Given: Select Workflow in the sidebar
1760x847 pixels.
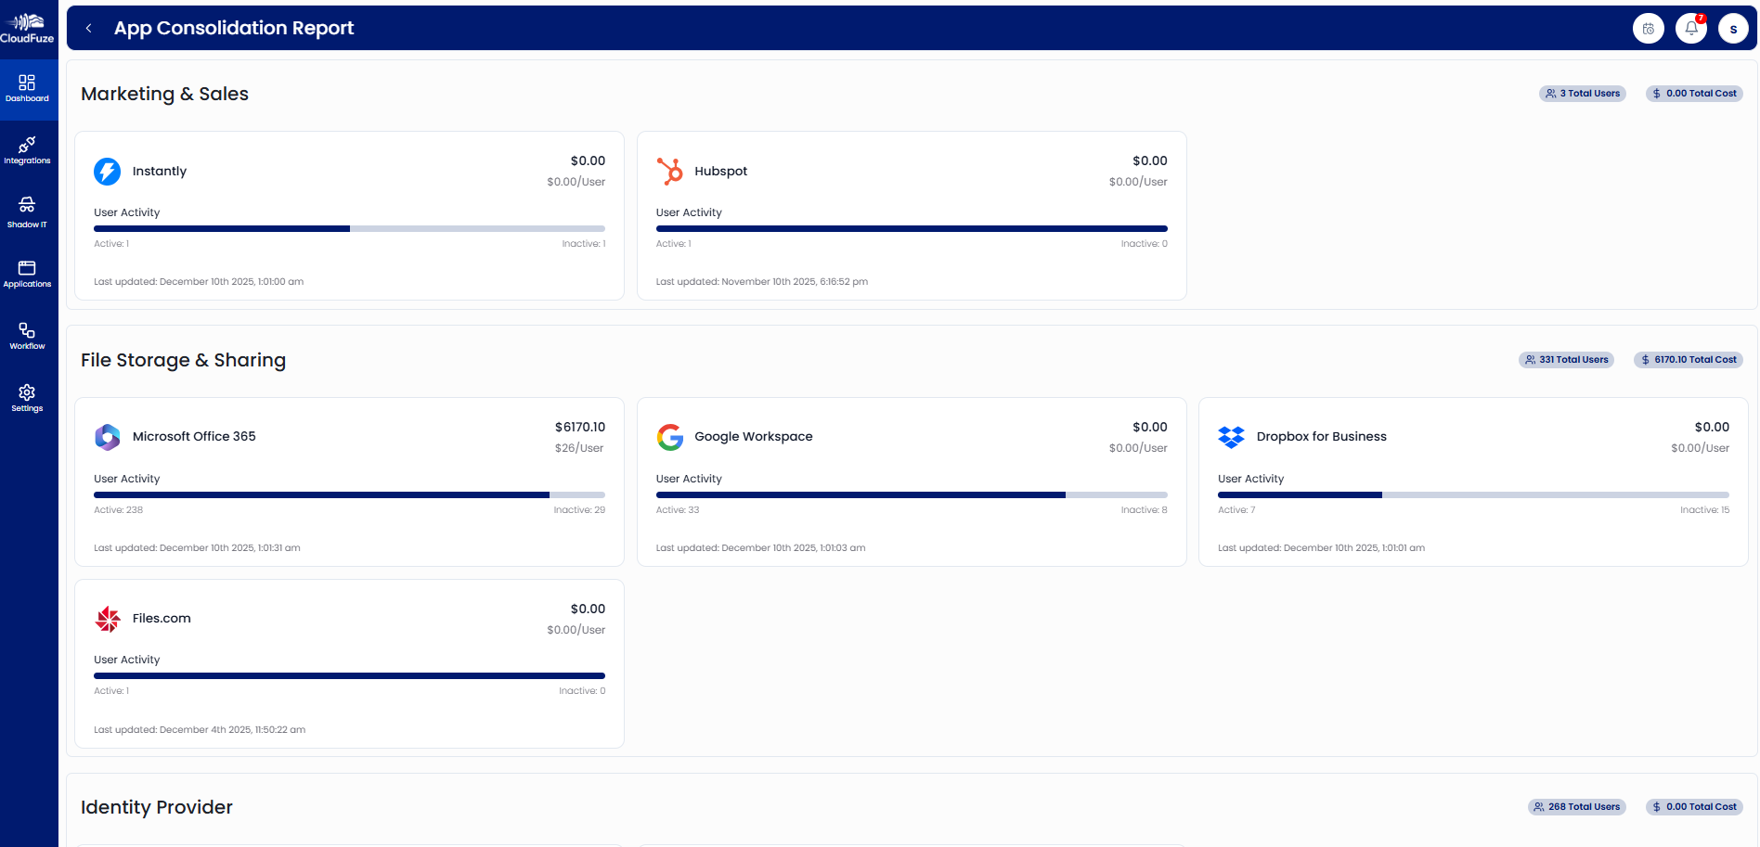Looking at the screenshot, I should tap(27, 336).
